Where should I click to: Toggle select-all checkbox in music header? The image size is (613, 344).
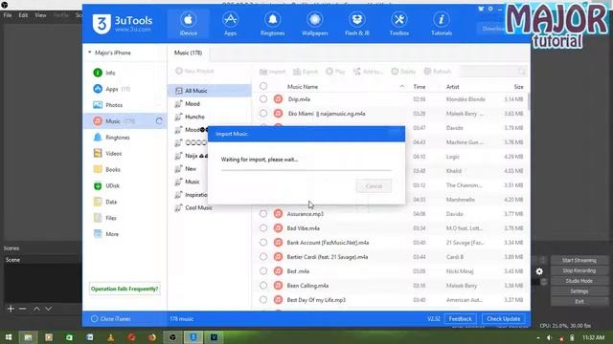point(263,86)
